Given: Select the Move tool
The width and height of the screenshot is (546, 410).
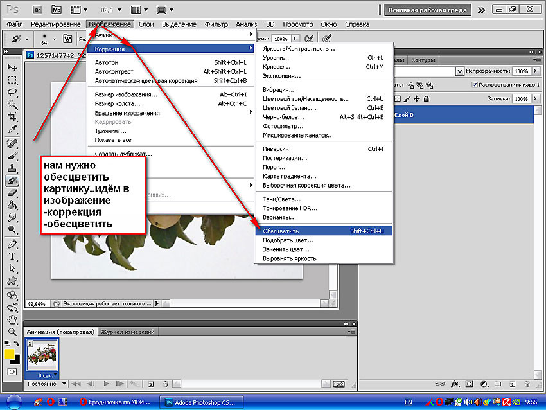Looking at the screenshot, I should coord(12,67).
